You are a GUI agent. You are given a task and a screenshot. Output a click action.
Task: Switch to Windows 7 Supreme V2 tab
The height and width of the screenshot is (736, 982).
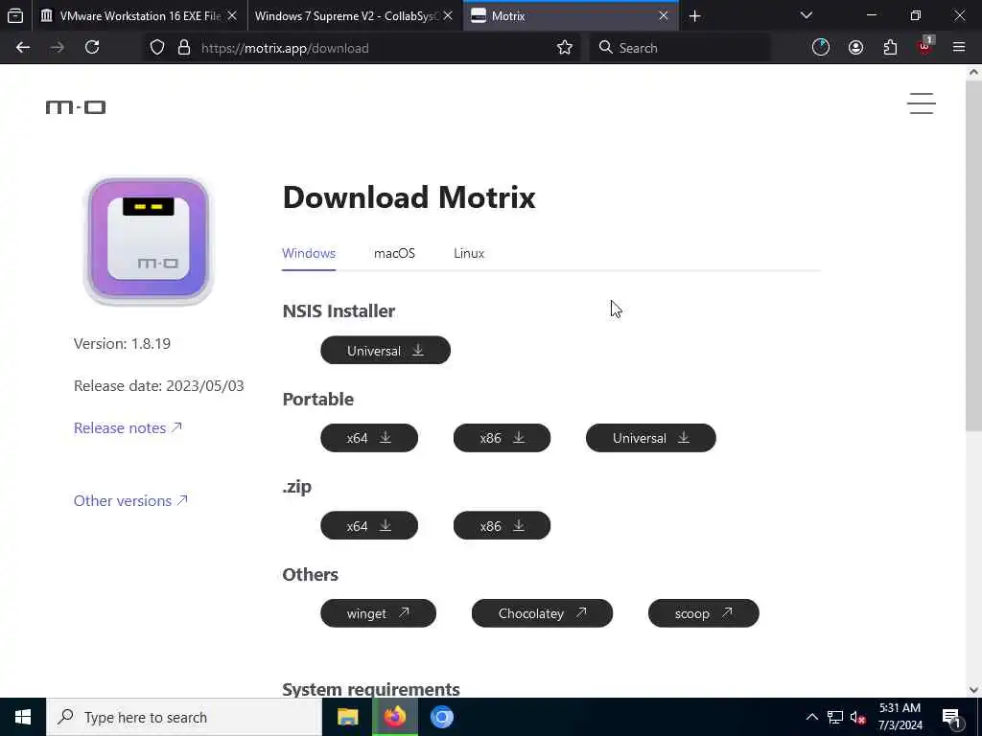355,15
